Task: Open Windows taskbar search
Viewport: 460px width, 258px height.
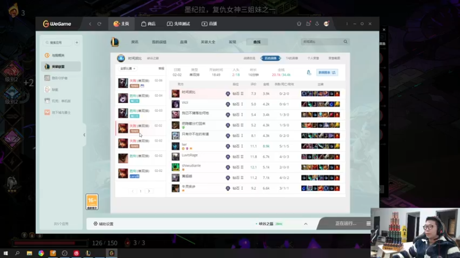Action: [x=17, y=253]
